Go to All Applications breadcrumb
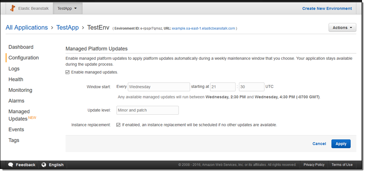Viewport: 366px width, 173px height. tap(27, 28)
